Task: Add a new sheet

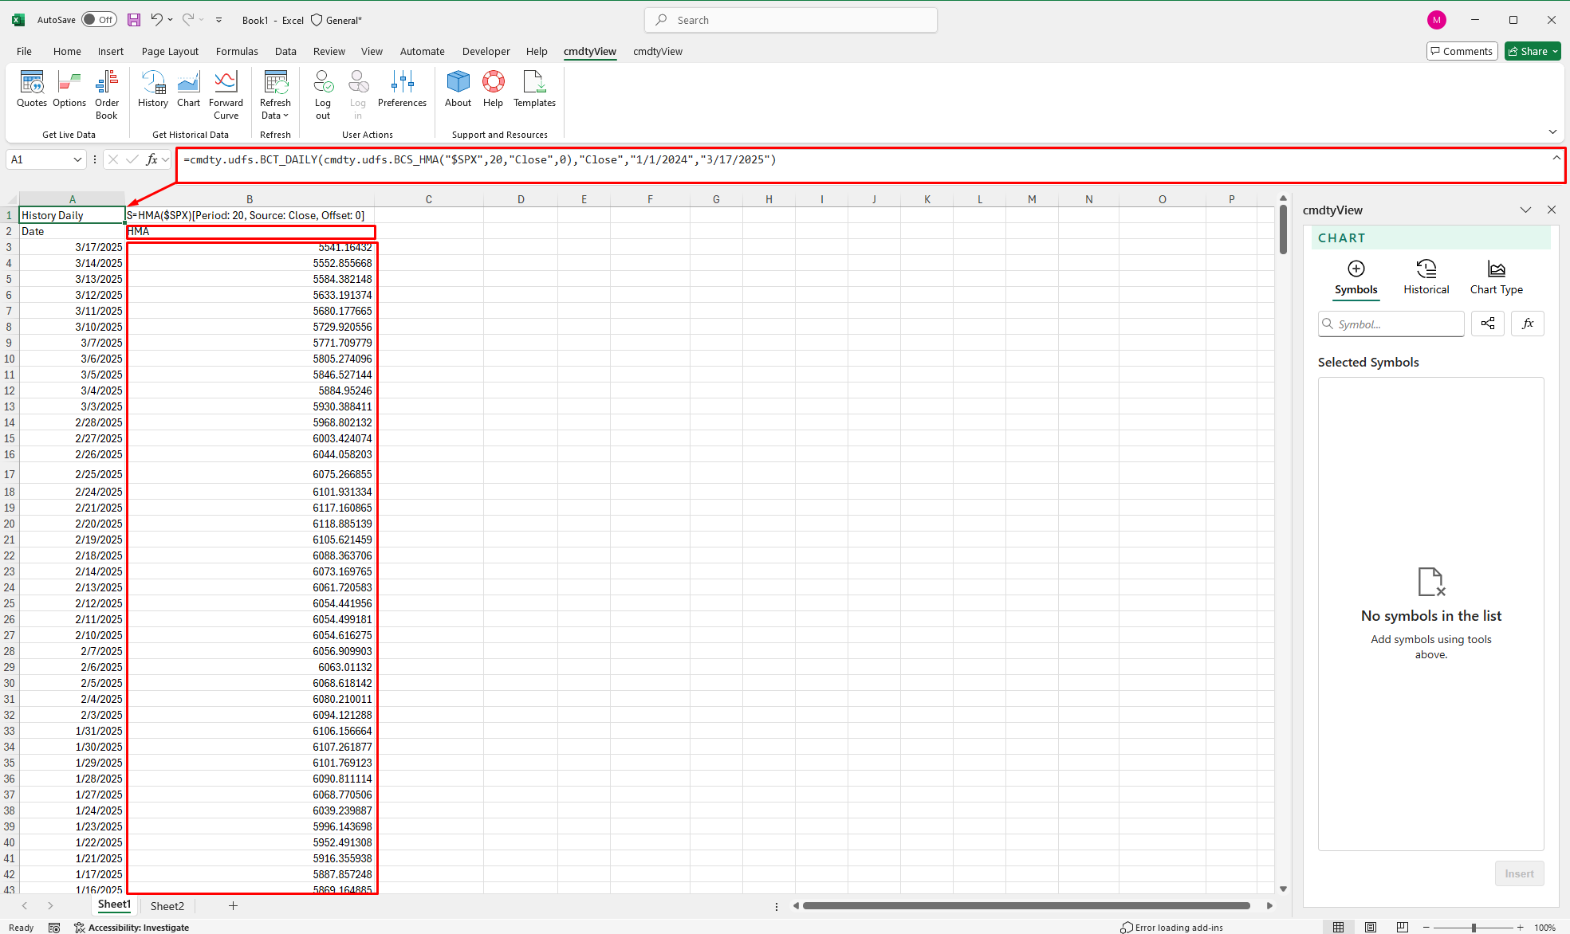Action: 233,905
